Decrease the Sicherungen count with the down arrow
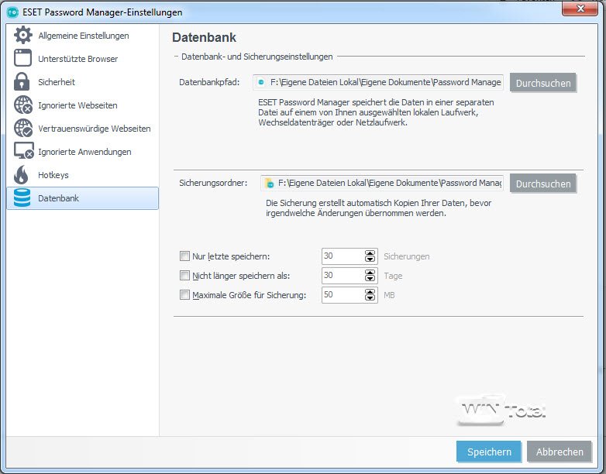This screenshot has height=474, width=606. click(x=370, y=259)
